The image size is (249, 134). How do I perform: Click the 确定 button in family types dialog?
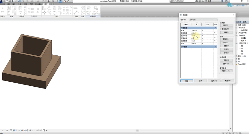(187, 81)
